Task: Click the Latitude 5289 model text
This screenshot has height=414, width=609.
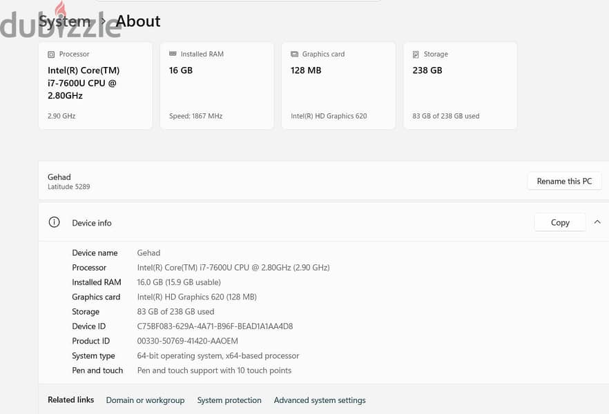Action: pos(69,186)
